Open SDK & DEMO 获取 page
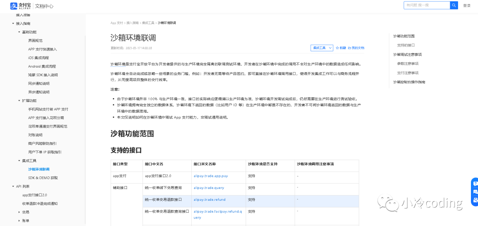The width and height of the screenshot is (478, 226). tap(43, 178)
